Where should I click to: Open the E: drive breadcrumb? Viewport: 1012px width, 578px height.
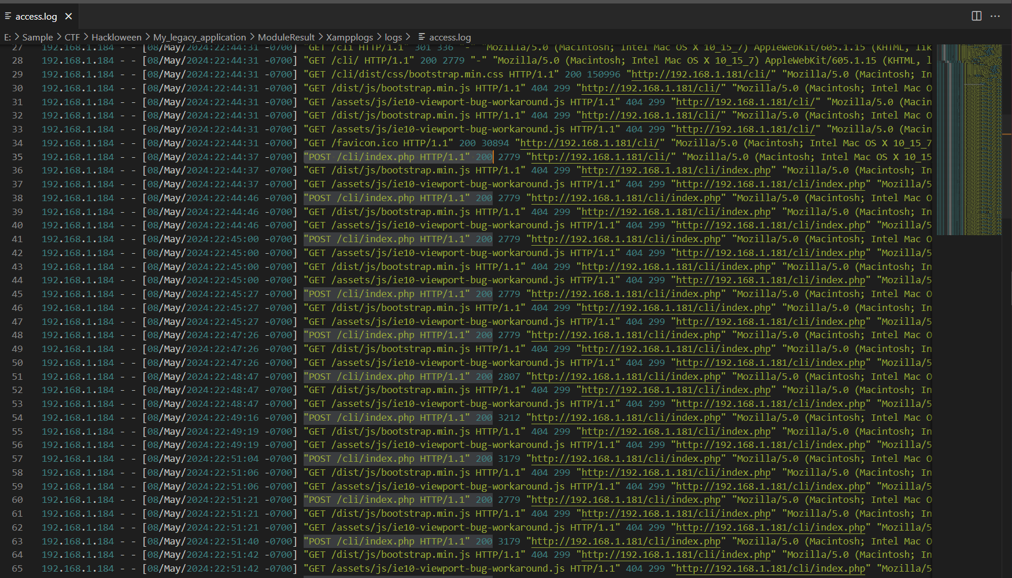(x=8, y=37)
